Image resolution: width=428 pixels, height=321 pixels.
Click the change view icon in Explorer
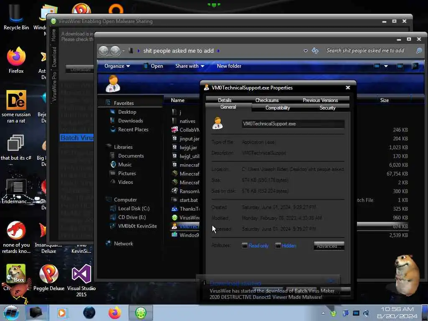(x=377, y=66)
